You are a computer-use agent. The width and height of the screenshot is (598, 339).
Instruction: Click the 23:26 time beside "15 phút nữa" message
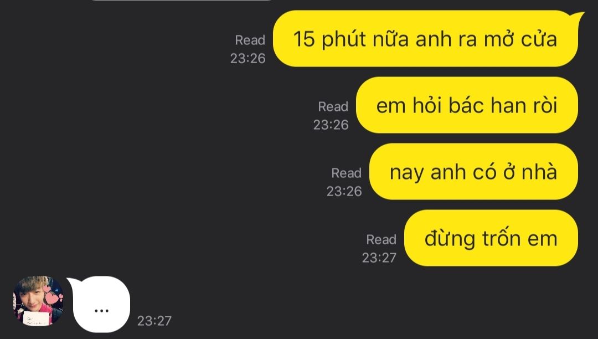click(248, 58)
